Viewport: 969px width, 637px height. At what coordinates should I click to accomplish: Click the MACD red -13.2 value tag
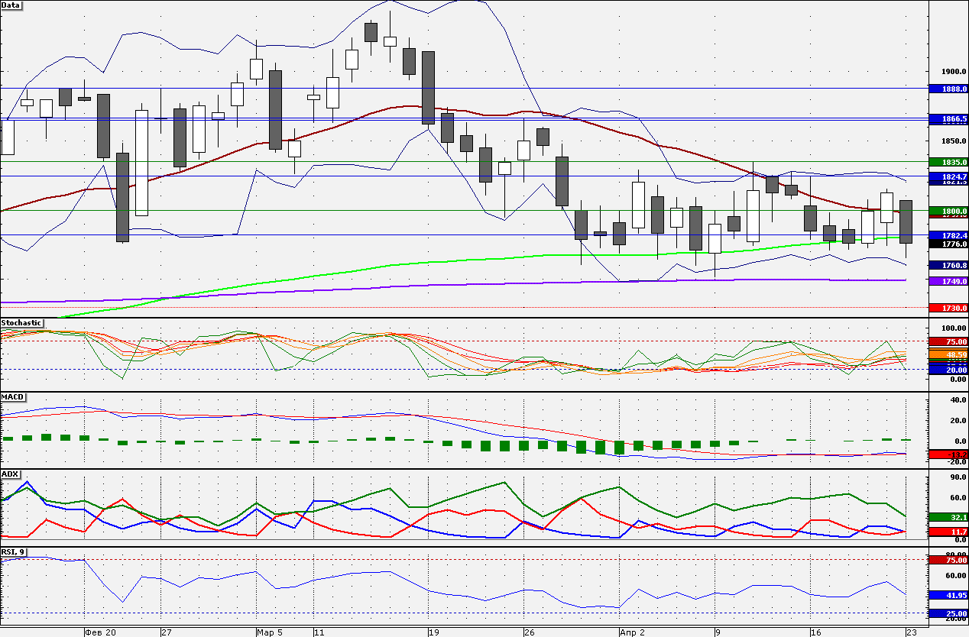click(x=948, y=454)
